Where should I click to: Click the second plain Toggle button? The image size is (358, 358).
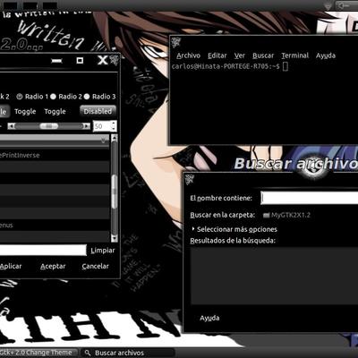click(x=55, y=112)
